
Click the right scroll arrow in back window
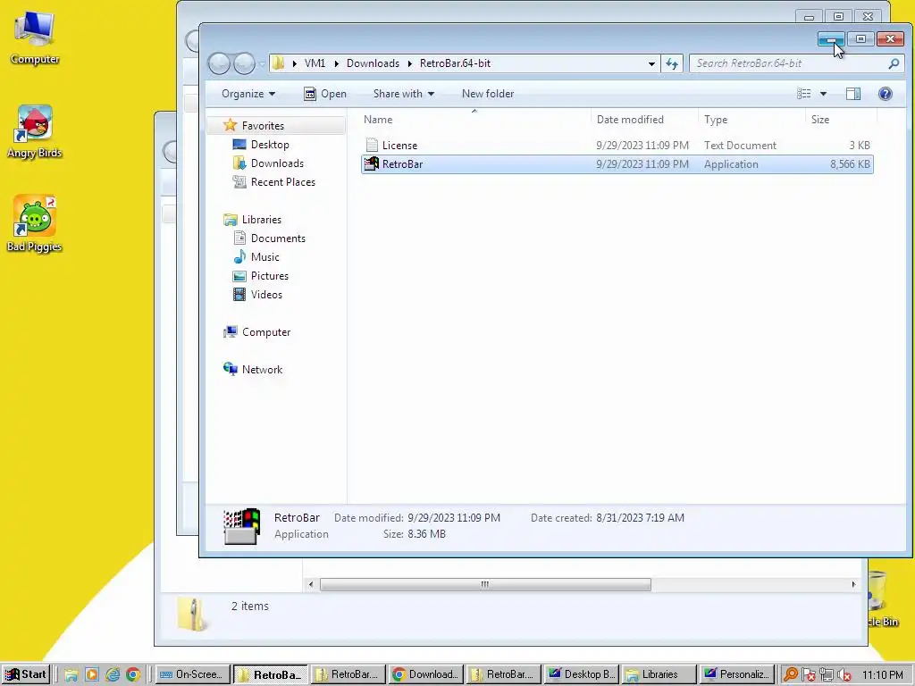coord(853,584)
